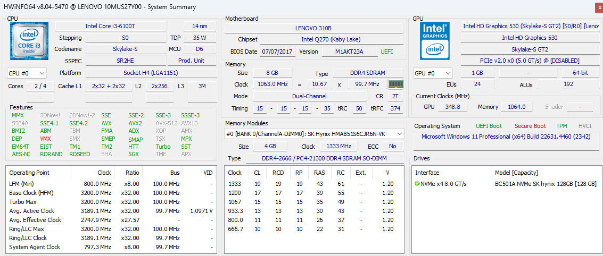Click the Prod. Unit field
The image size is (603, 256).
192,61
